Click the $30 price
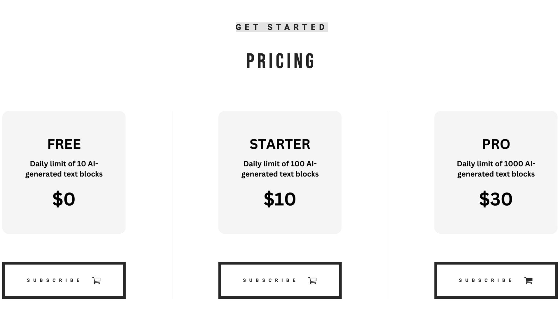This screenshot has width=560, height=315. (496, 199)
